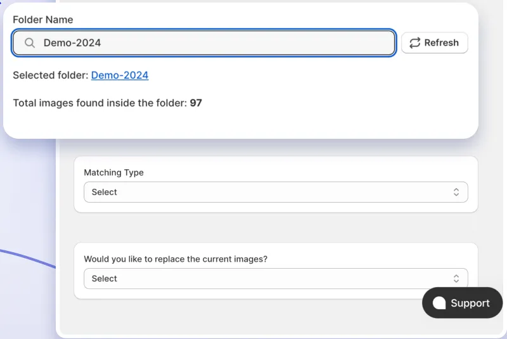The width and height of the screenshot is (507, 339).
Task: Click the Refresh button
Action: [x=434, y=42]
